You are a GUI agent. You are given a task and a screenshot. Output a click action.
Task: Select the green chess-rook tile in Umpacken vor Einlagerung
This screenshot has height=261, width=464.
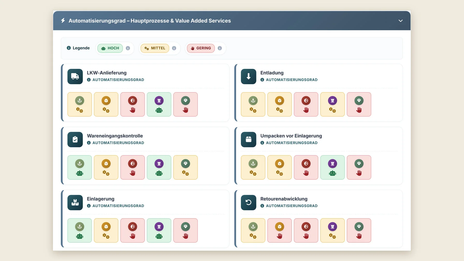332,168
